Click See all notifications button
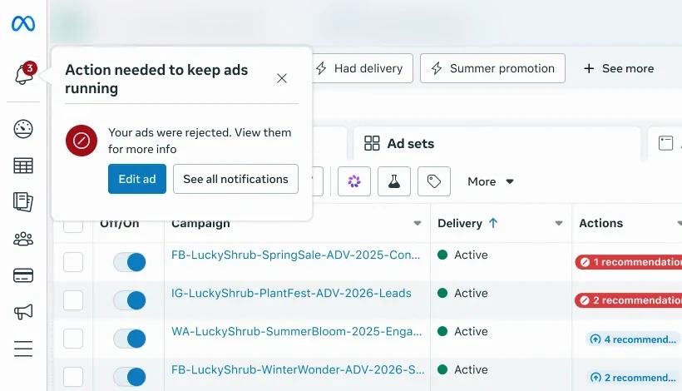 pos(235,179)
